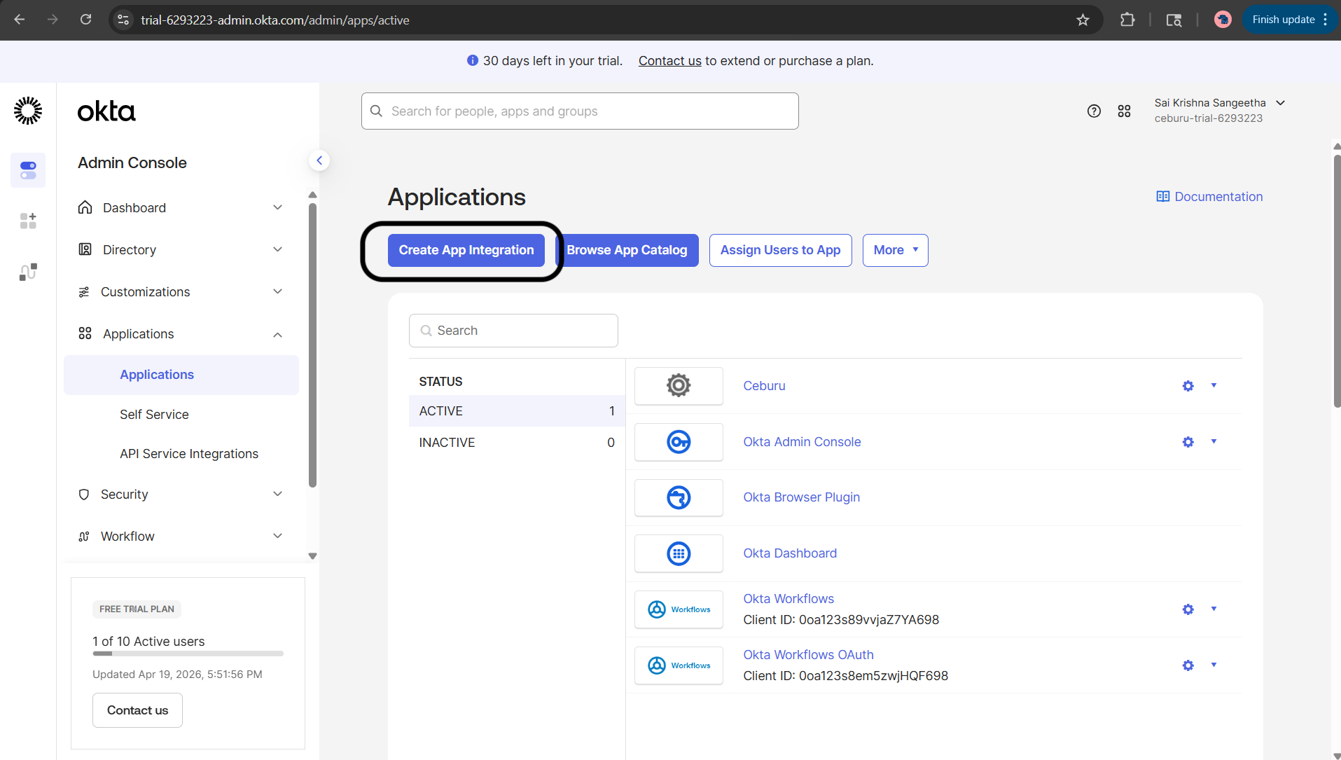Open the workflows connector icon in rail
This screenshot has height=760, width=1341.
[28, 272]
